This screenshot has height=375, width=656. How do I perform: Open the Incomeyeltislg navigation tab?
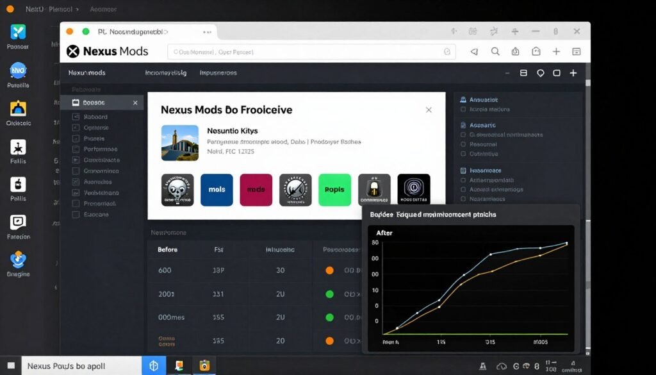pyautogui.click(x=166, y=73)
